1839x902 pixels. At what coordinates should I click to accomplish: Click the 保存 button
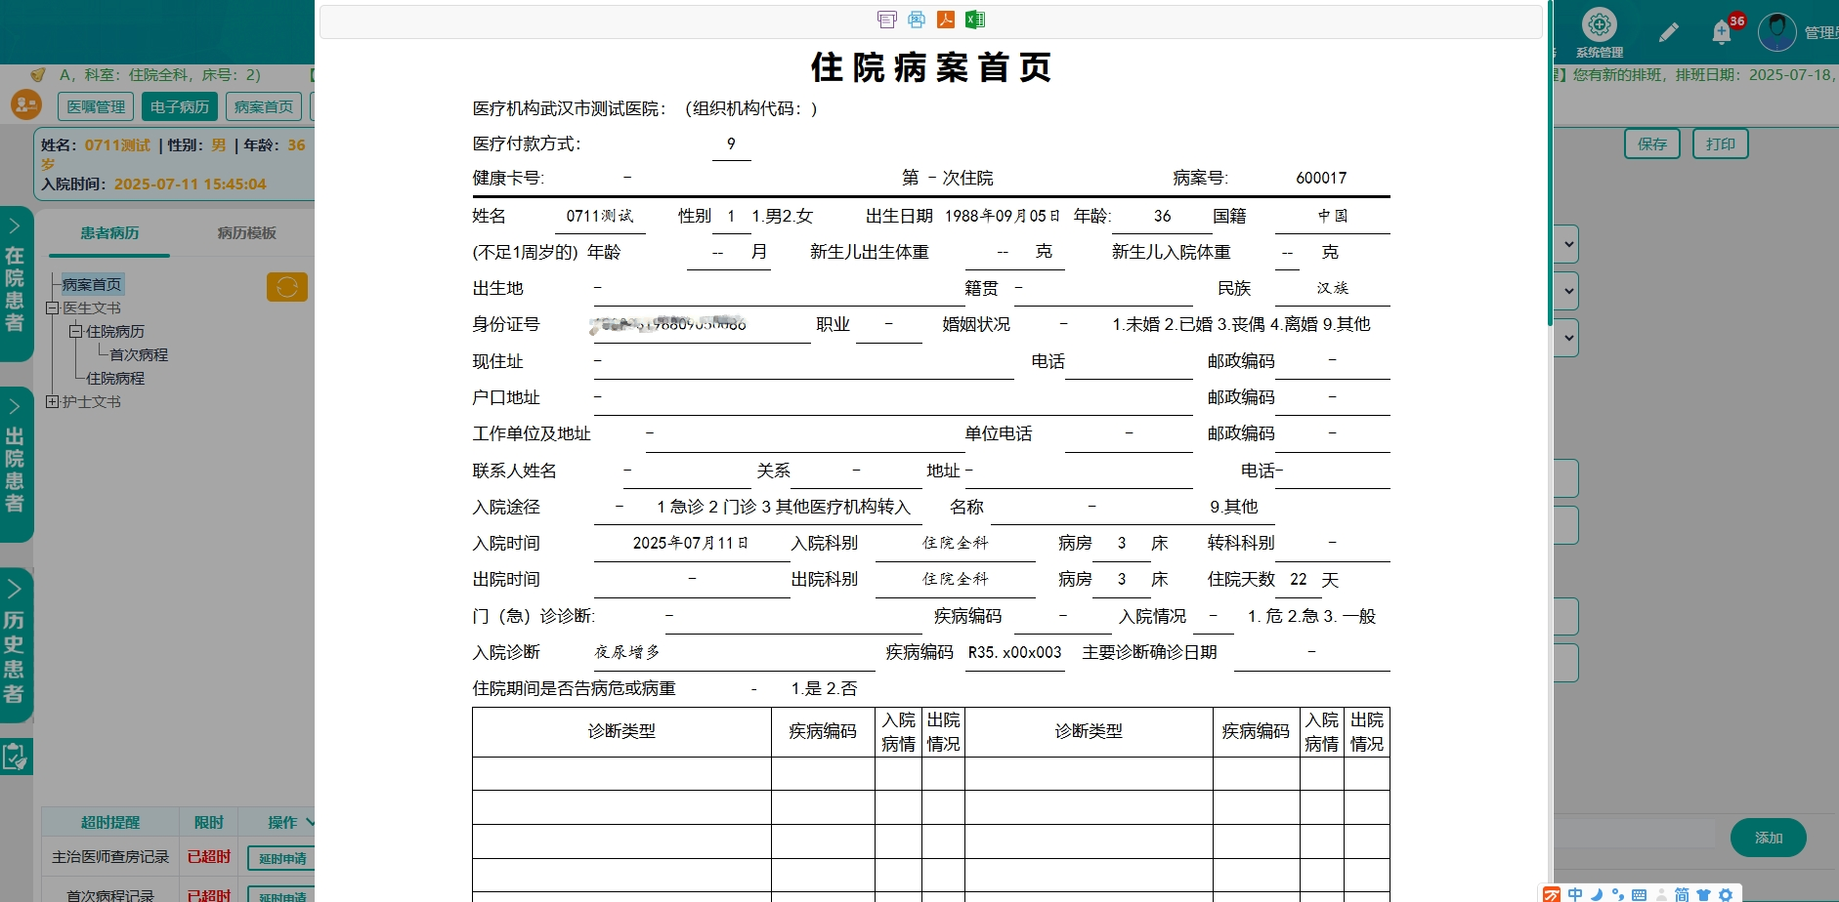point(1652,144)
